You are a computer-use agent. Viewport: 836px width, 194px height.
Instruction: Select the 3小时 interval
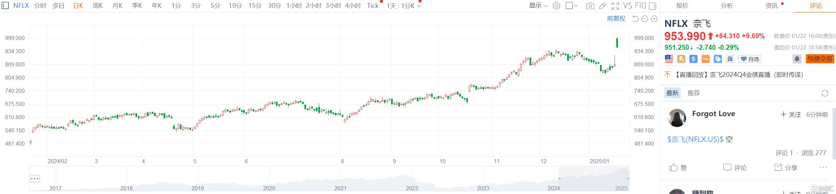coord(333,6)
